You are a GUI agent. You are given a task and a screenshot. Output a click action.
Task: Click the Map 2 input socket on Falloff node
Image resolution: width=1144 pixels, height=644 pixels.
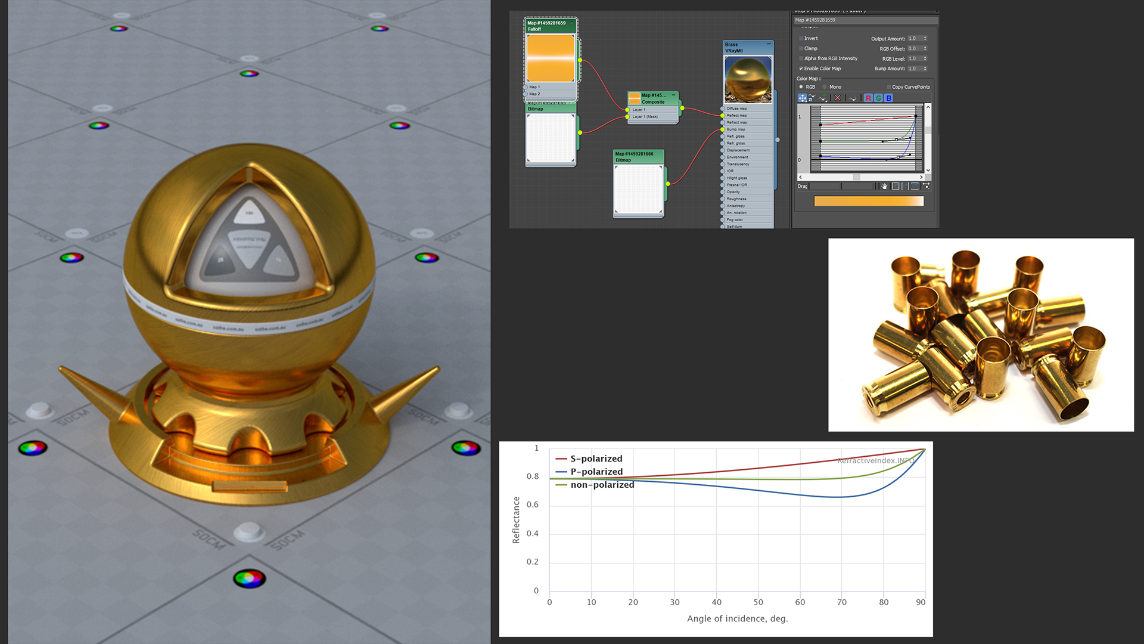pos(525,94)
